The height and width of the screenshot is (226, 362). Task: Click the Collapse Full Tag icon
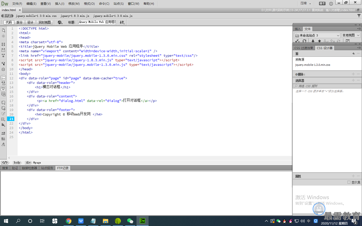[3, 44]
